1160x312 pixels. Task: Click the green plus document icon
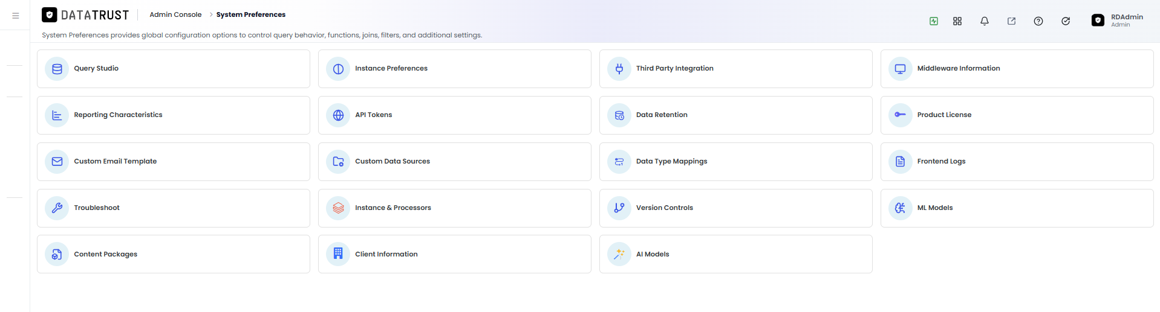click(934, 21)
